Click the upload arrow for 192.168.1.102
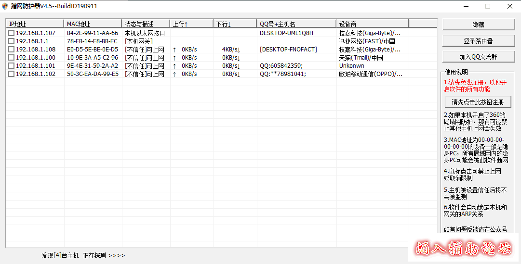The height and width of the screenshot is (264, 521). pyautogui.click(x=174, y=74)
